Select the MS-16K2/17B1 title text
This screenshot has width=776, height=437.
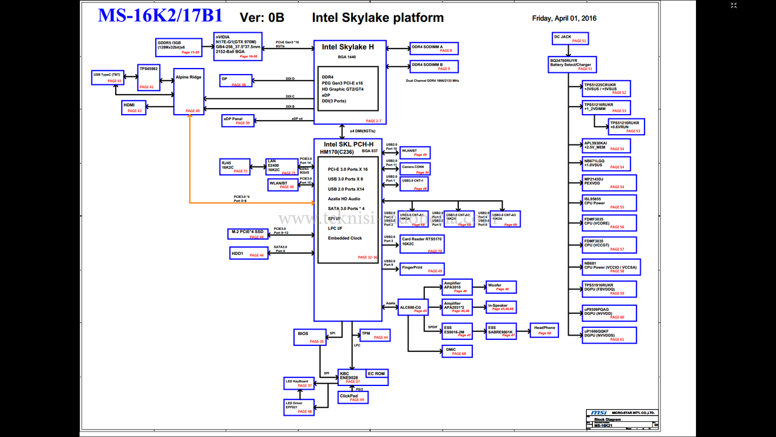tap(160, 16)
